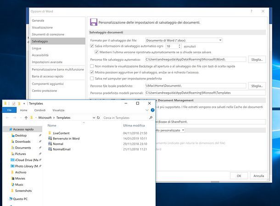This screenshot has width=280, height=206.
Task: Refresh the Templates folder
Action: coord(98,117)
